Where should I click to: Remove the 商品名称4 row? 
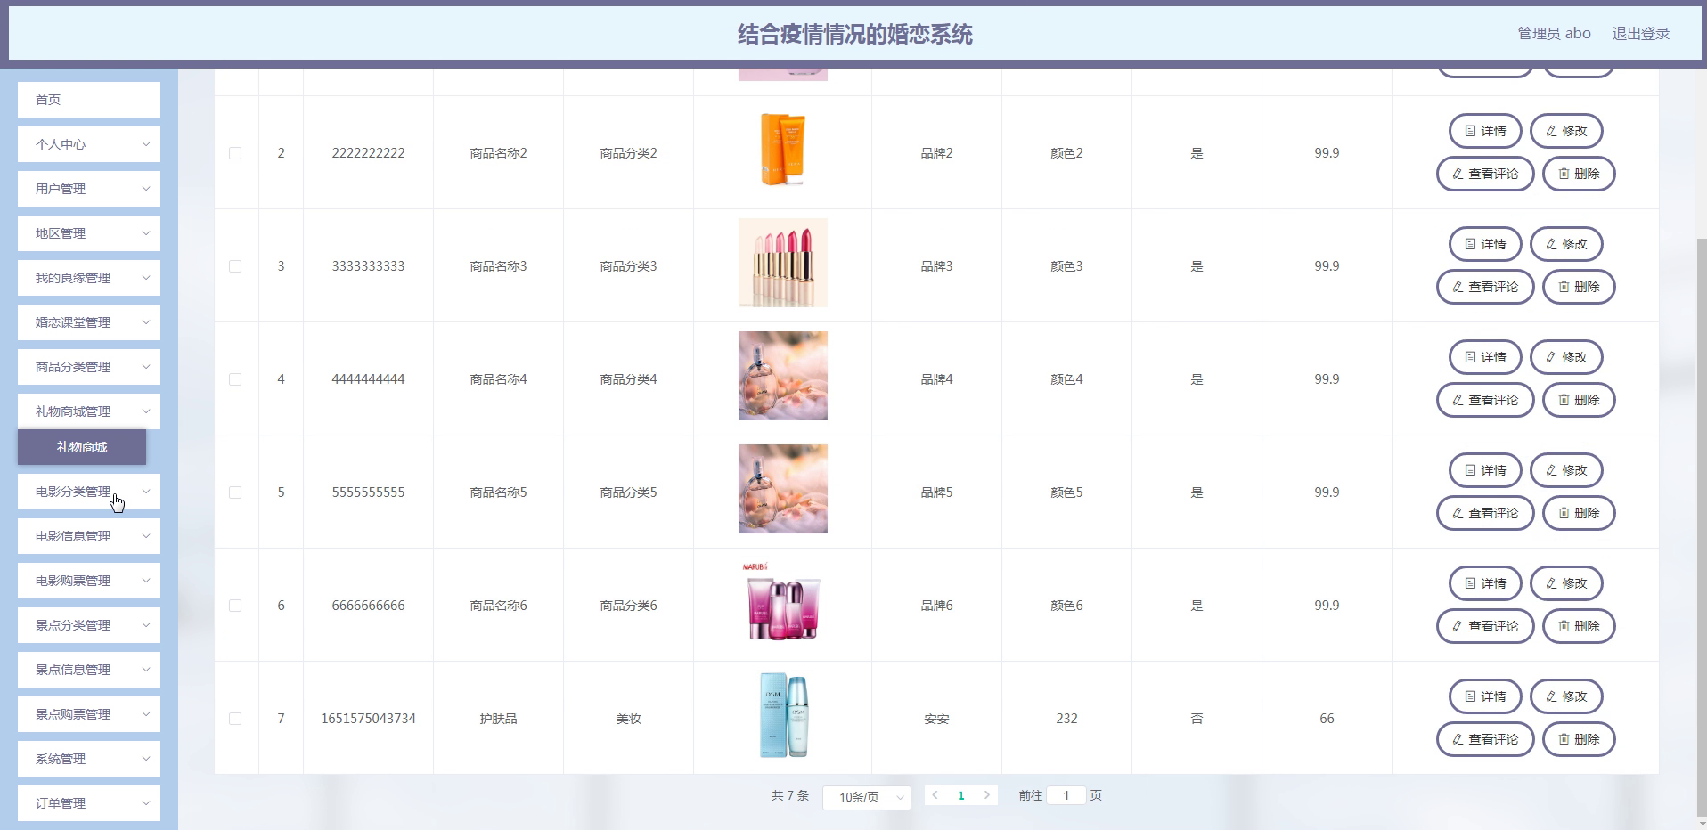pyautogui.click(x=1579, y=400)
